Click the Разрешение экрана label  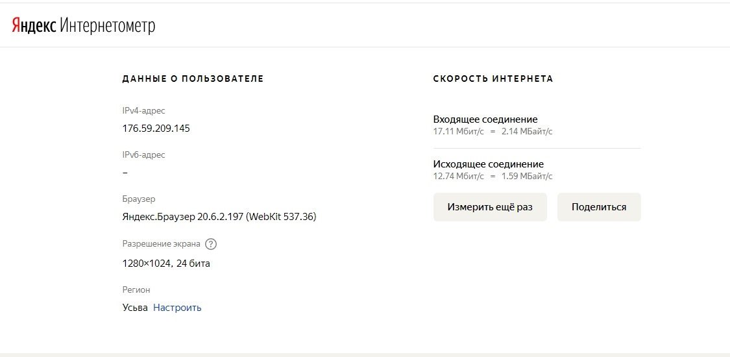[x=161, y=244]
